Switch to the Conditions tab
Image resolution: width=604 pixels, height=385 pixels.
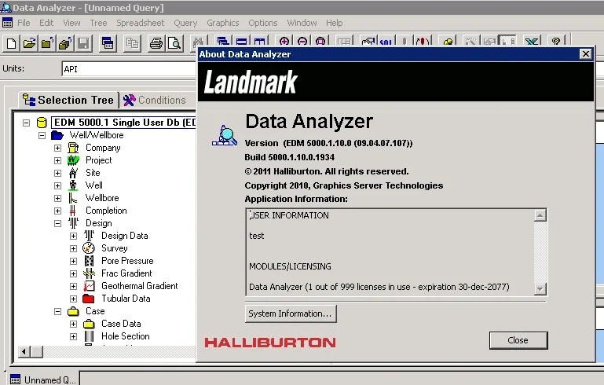[x=155, y=100]
